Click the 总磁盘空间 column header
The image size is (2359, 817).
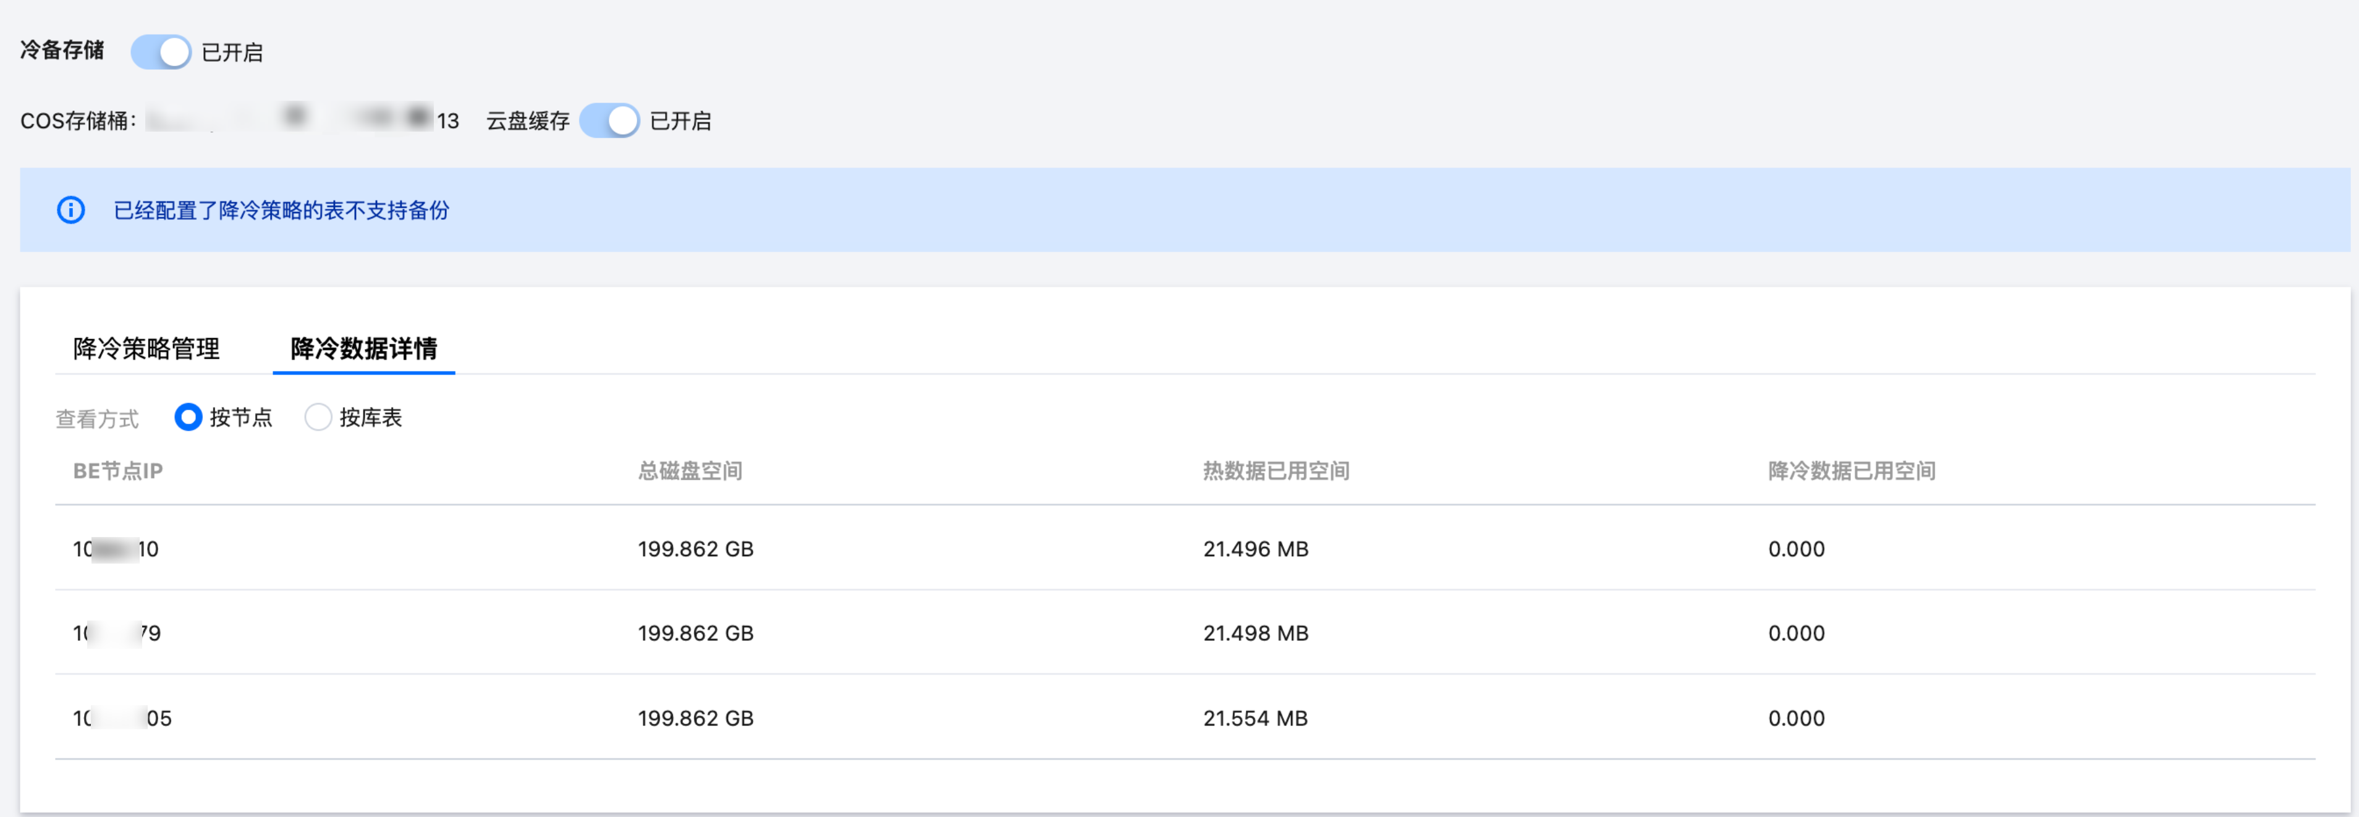pyautogui.click(x=690, y=471)
